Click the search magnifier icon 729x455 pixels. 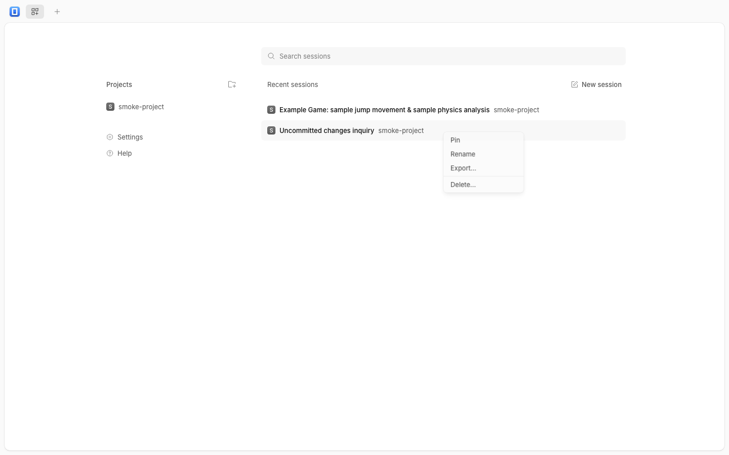point(271,56)
